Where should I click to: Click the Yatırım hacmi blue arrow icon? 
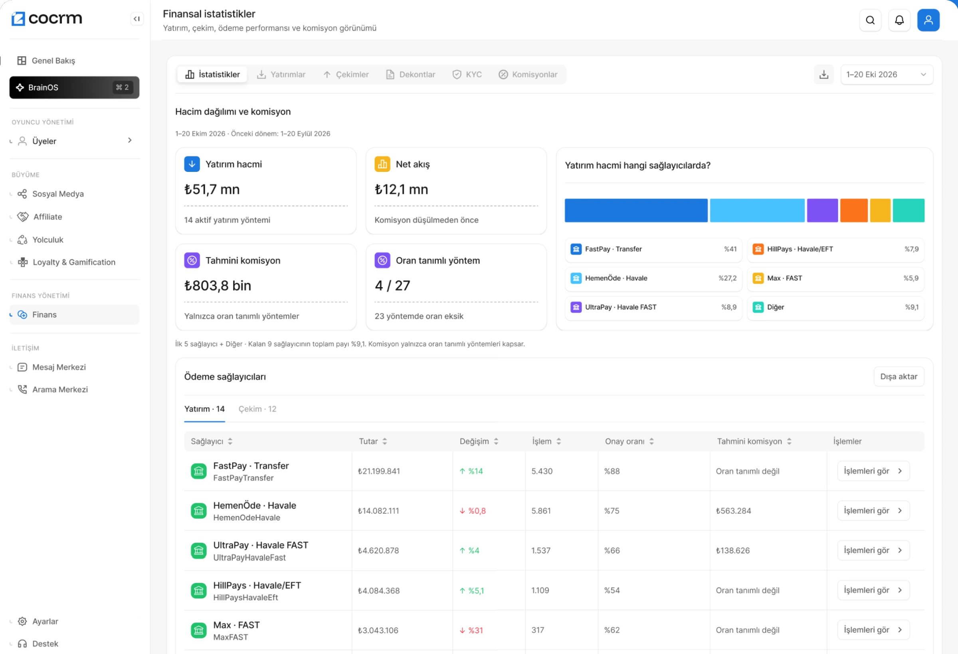tap(192, 164)
